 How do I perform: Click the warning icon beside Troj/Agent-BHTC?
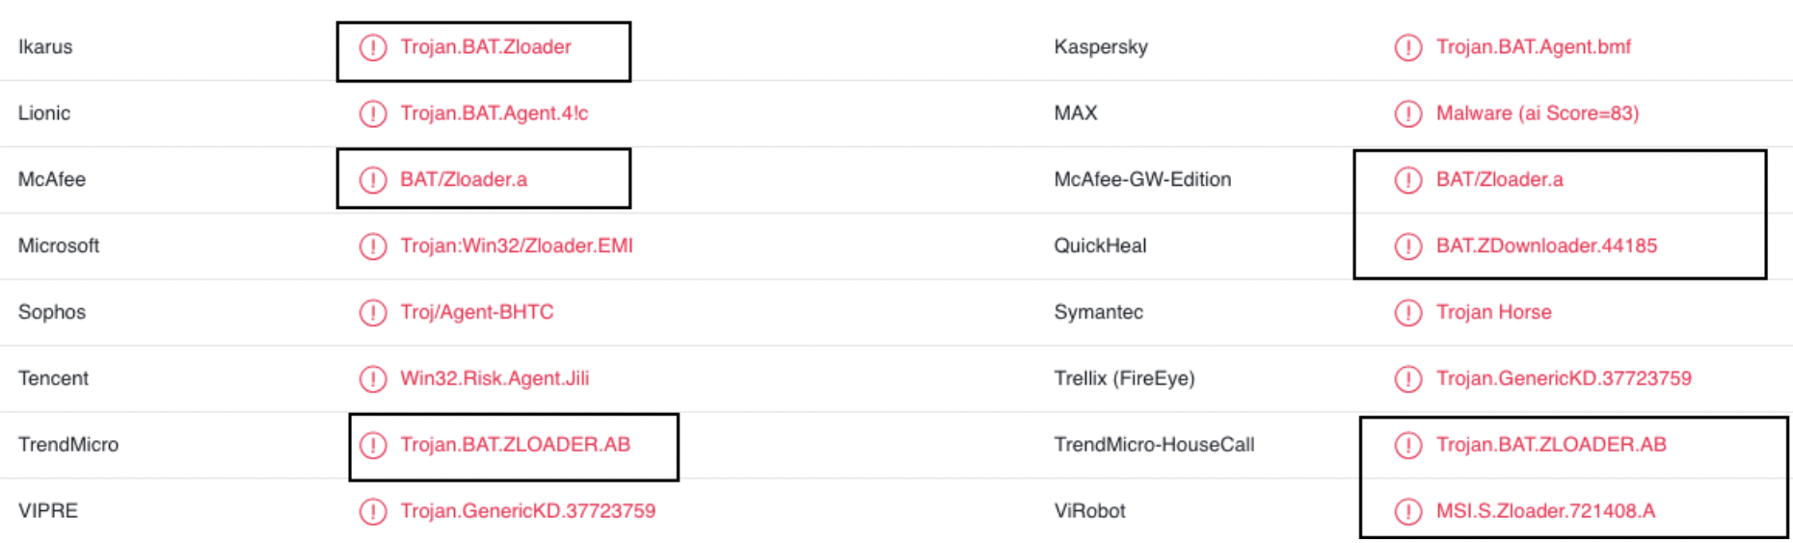click(373, 313)
